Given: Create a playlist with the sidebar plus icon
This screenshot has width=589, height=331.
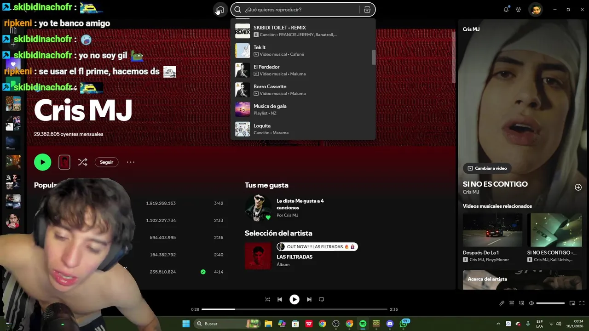Looking at the screenshot, I should coord(13,45).
